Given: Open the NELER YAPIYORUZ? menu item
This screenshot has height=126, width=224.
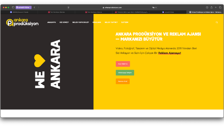Looking at the screenshot, I should coord(81,22).
